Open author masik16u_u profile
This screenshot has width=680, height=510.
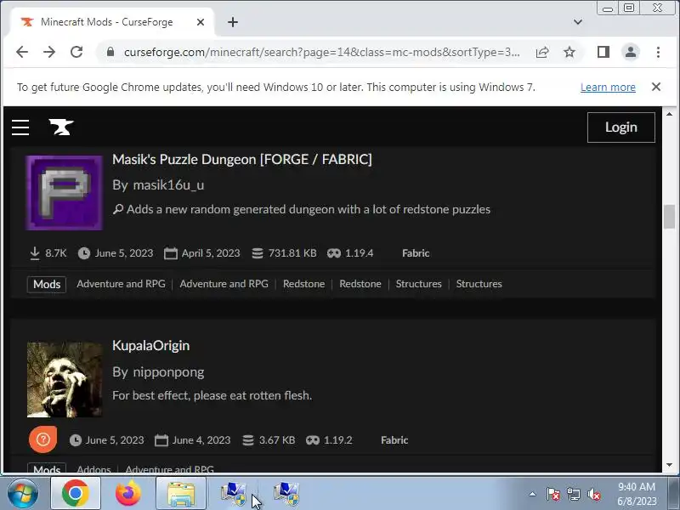168,185
